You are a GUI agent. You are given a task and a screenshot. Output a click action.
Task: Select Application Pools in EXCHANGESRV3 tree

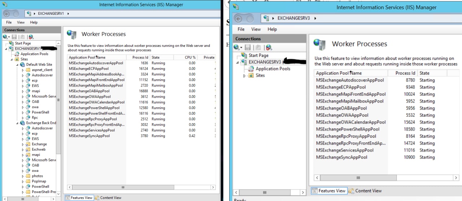(x=273, y=69)
